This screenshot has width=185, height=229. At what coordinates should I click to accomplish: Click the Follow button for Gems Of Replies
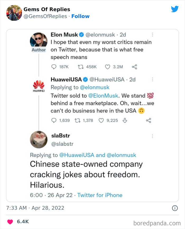click(81, 16)
